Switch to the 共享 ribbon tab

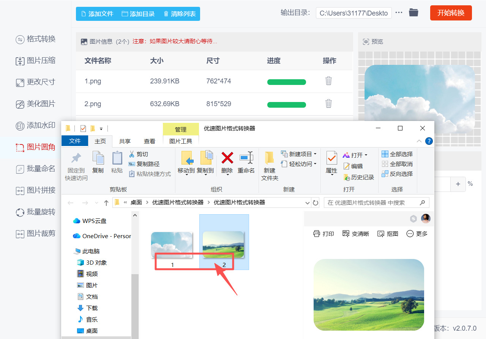(125, 141)
